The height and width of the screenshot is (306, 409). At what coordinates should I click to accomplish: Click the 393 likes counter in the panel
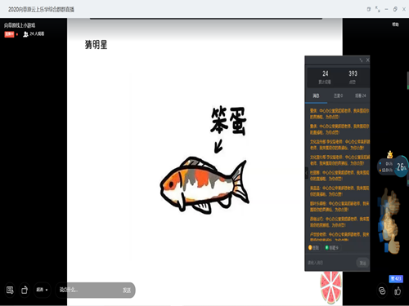[x=353, y=77]
